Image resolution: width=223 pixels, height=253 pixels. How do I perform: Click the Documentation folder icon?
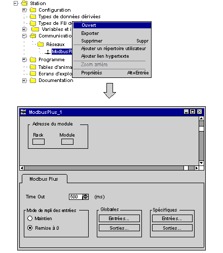pos(33,80)
